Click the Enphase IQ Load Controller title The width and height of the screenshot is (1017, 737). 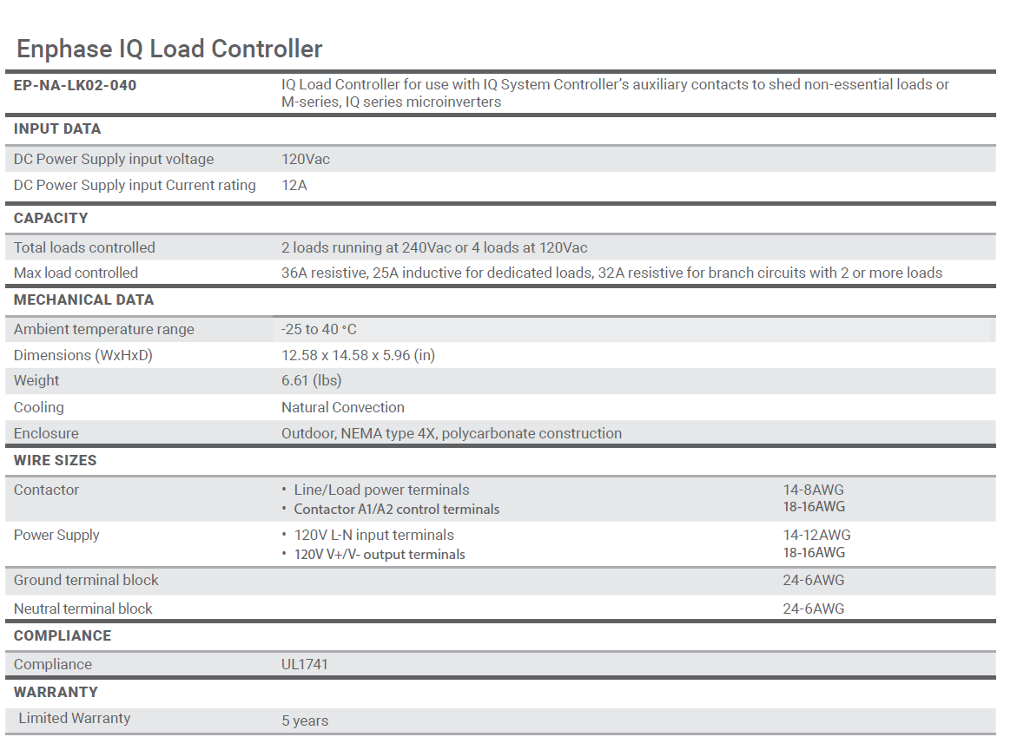pyautogui.click(x=169, y=49)
